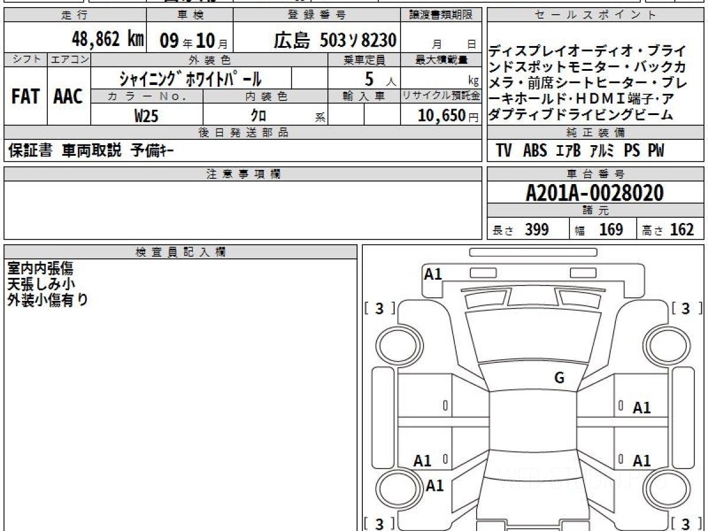708x531 pixels.
Task: Select the 天張しみ小 inspector note line
Action: click(x=41, y=284)
